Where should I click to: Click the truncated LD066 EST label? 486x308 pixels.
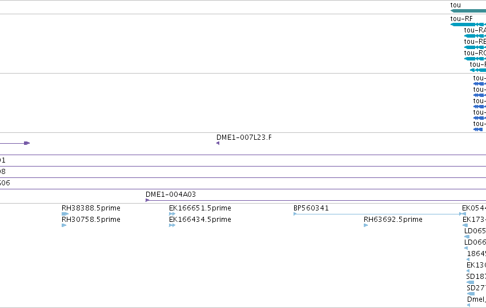tap(475, 242)
